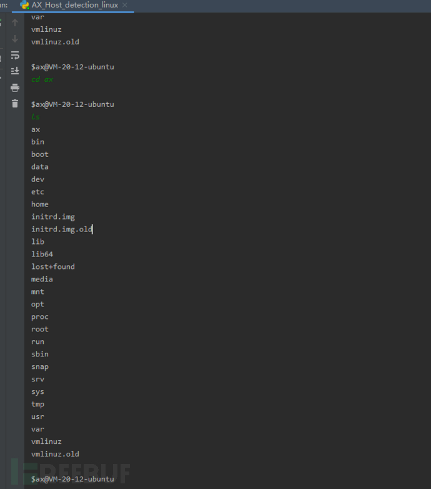Close the AX_Host_detection_linux run tab
Image resolution: width=431 pixels, height=489 pixels.
point(125,5)
